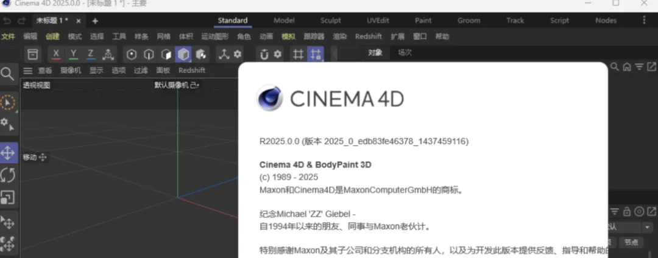Screen dimensions: 658x258
Task: Toggle the Z axis lock
Action: 90,54
